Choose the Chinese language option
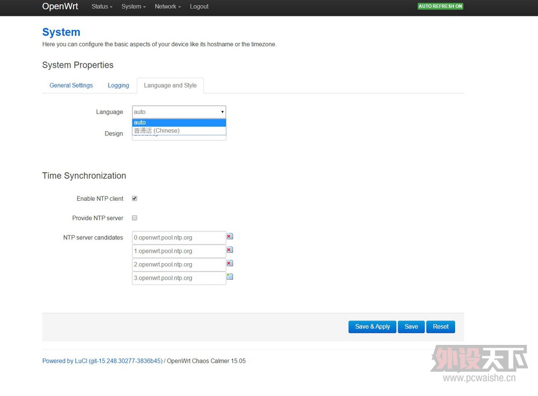 point(179,131)
